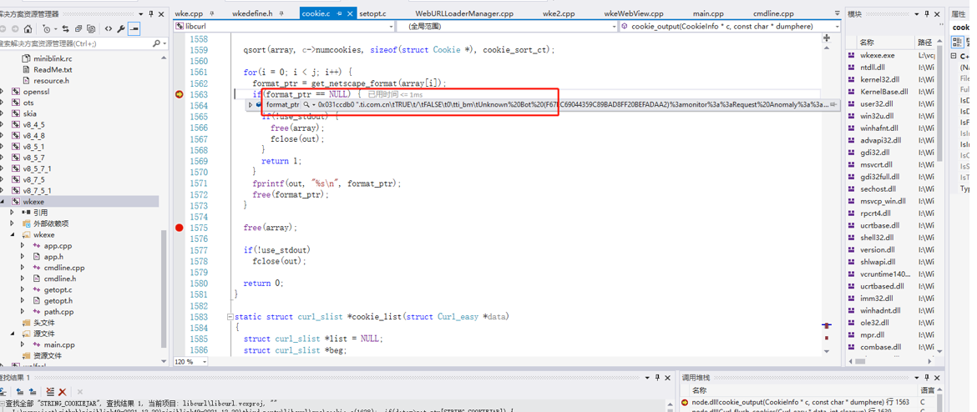Switch to the setopt.c tab
The height and width of the screenshot is (412, 977).
(372, 13)
